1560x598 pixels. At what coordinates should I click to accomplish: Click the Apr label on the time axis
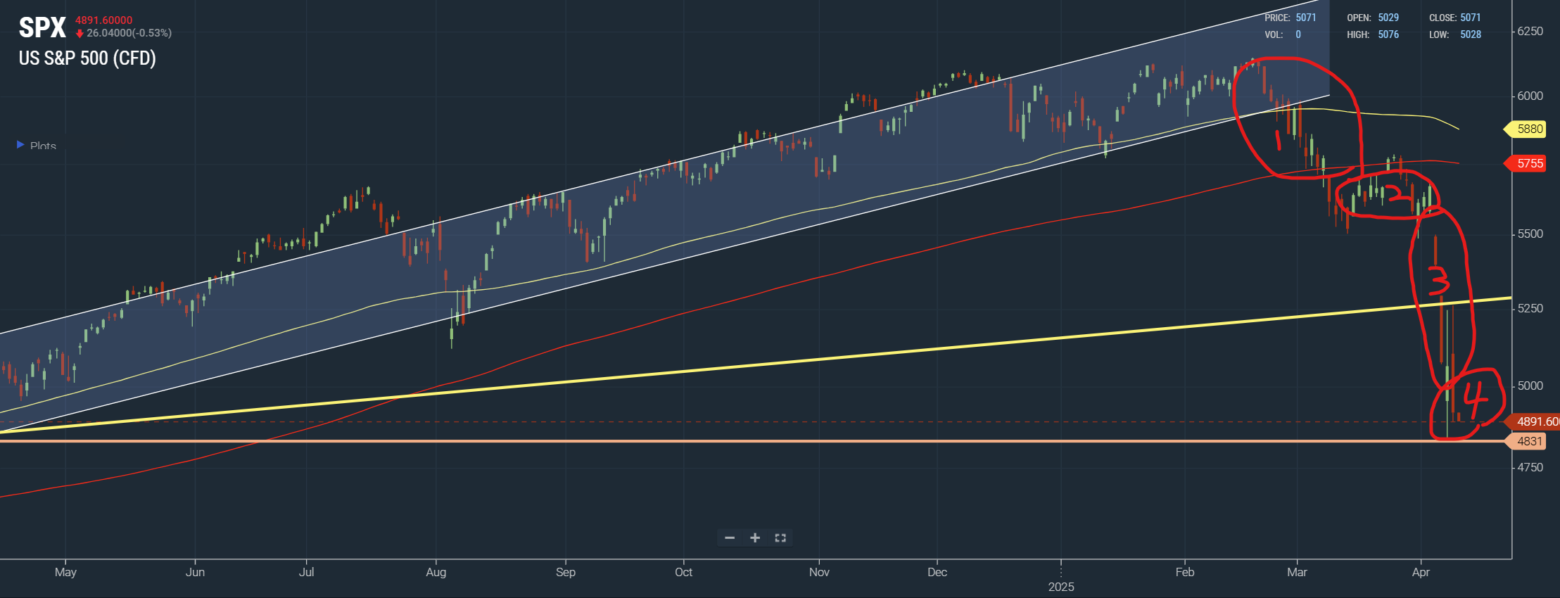coord(1421,572)
